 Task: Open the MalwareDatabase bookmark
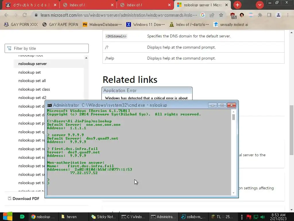102,24
